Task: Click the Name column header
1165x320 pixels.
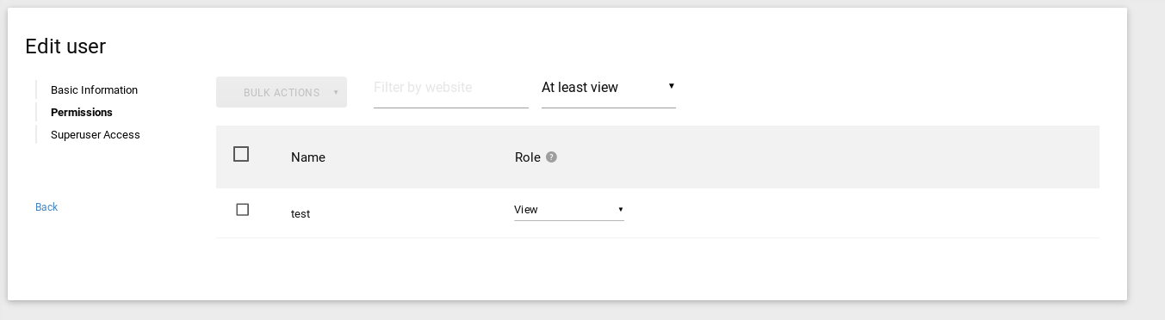Action: point(308,157)
